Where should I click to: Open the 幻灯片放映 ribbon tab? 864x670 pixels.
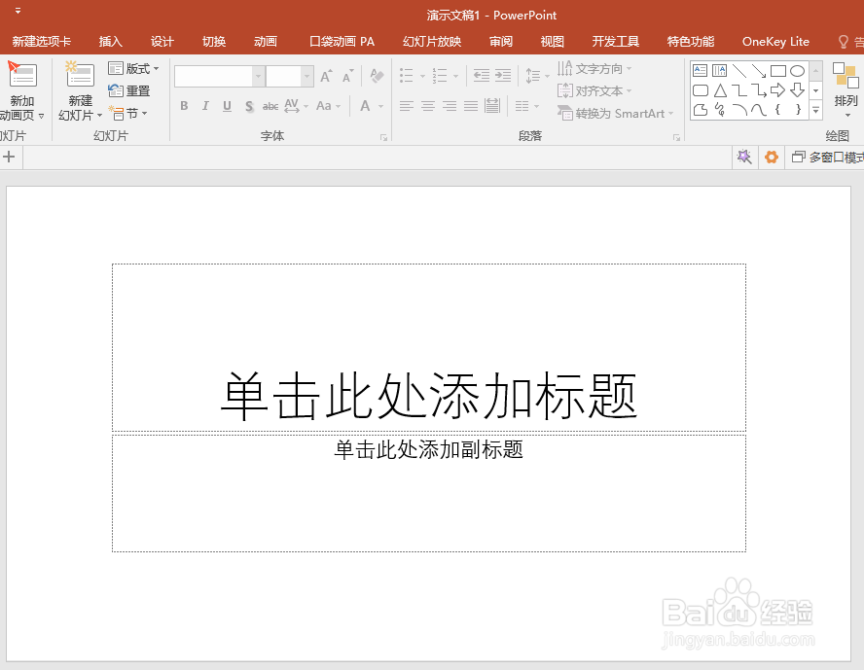(x=431, y=42)
